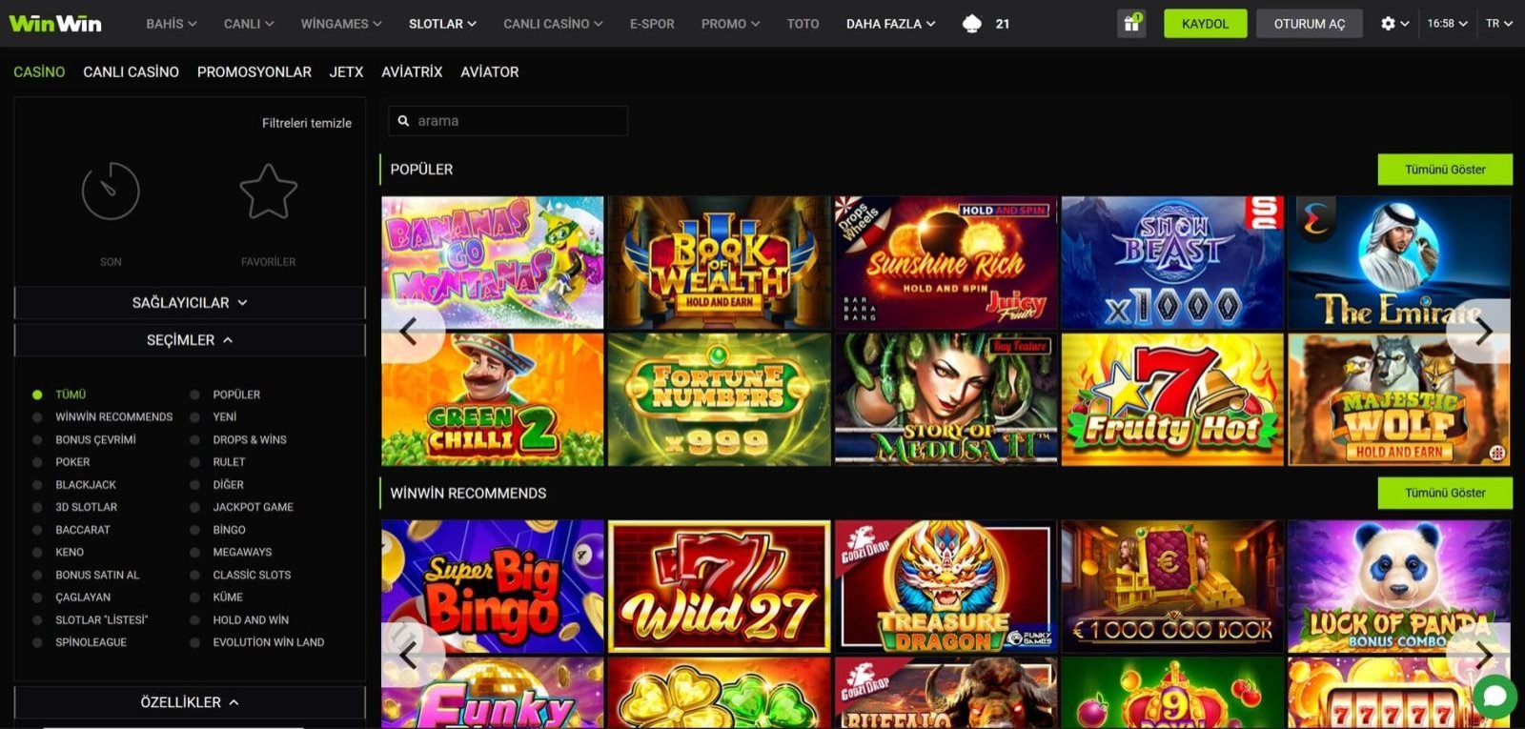Open the CASİNO tab
This screenshot has height=729, width=1525.
[39, 72]
